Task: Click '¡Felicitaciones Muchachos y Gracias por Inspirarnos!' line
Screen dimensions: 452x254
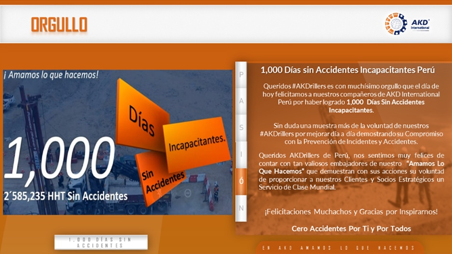Action: pyautogui.click(x=351, y=212)
